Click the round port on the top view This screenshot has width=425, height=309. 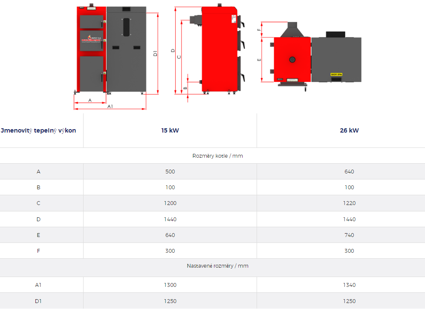(292, 59)
